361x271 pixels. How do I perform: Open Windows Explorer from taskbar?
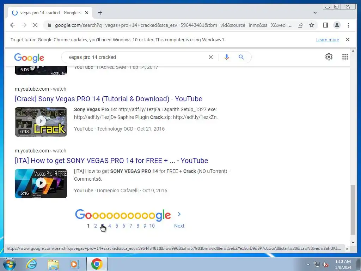coord(53,264)
